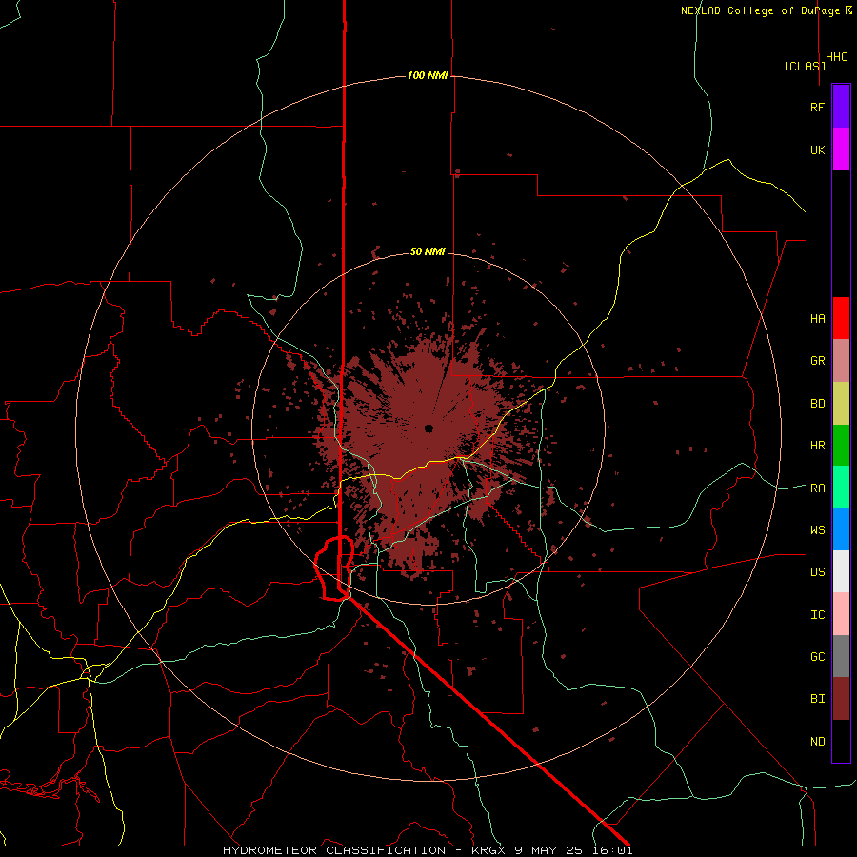Click the UK legend label
Screen dimensions: 857x857
817,149
